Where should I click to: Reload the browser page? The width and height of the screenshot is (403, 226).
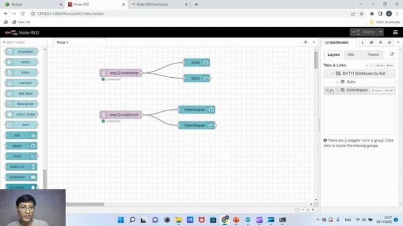click(23, 14)
